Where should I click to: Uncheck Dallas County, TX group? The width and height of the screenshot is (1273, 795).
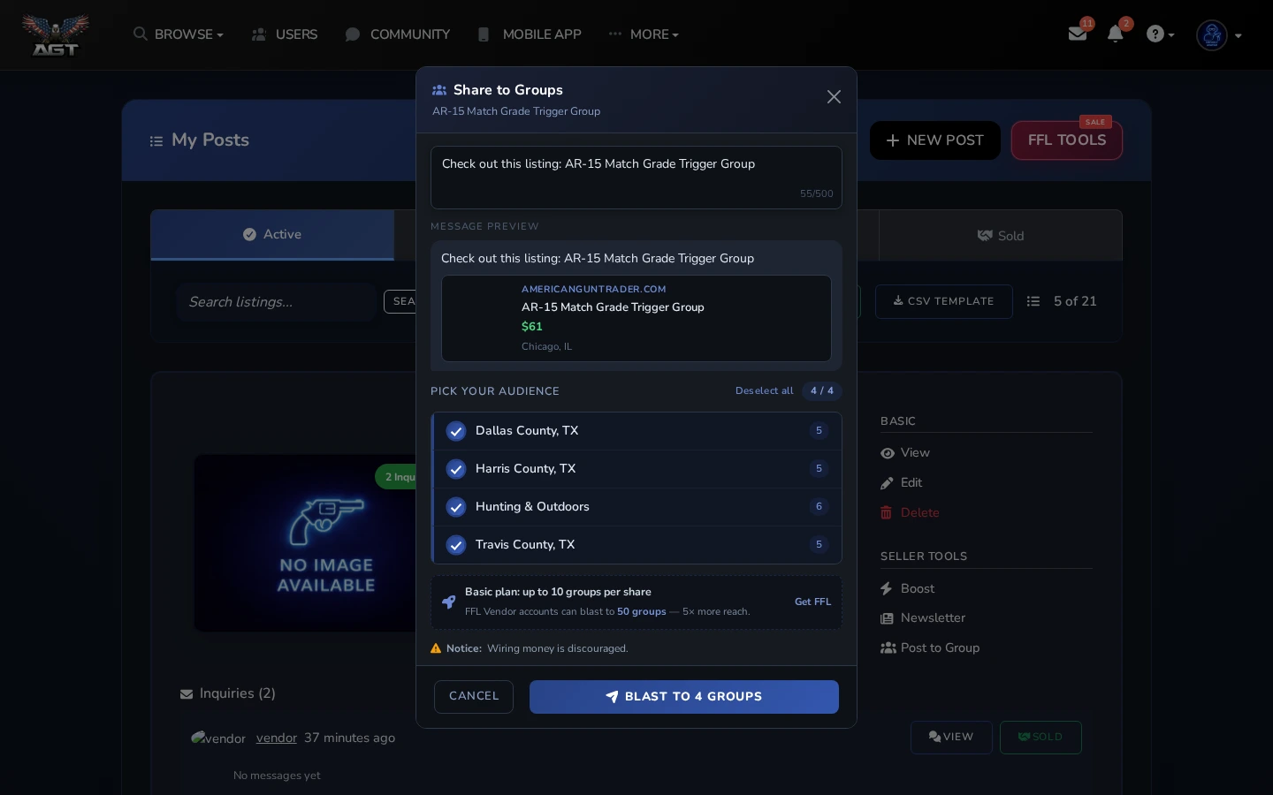pos(636,431)
